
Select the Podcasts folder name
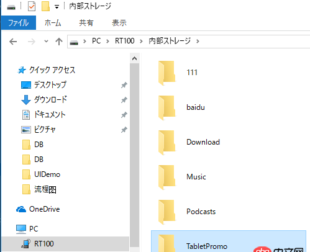(201, 212)
